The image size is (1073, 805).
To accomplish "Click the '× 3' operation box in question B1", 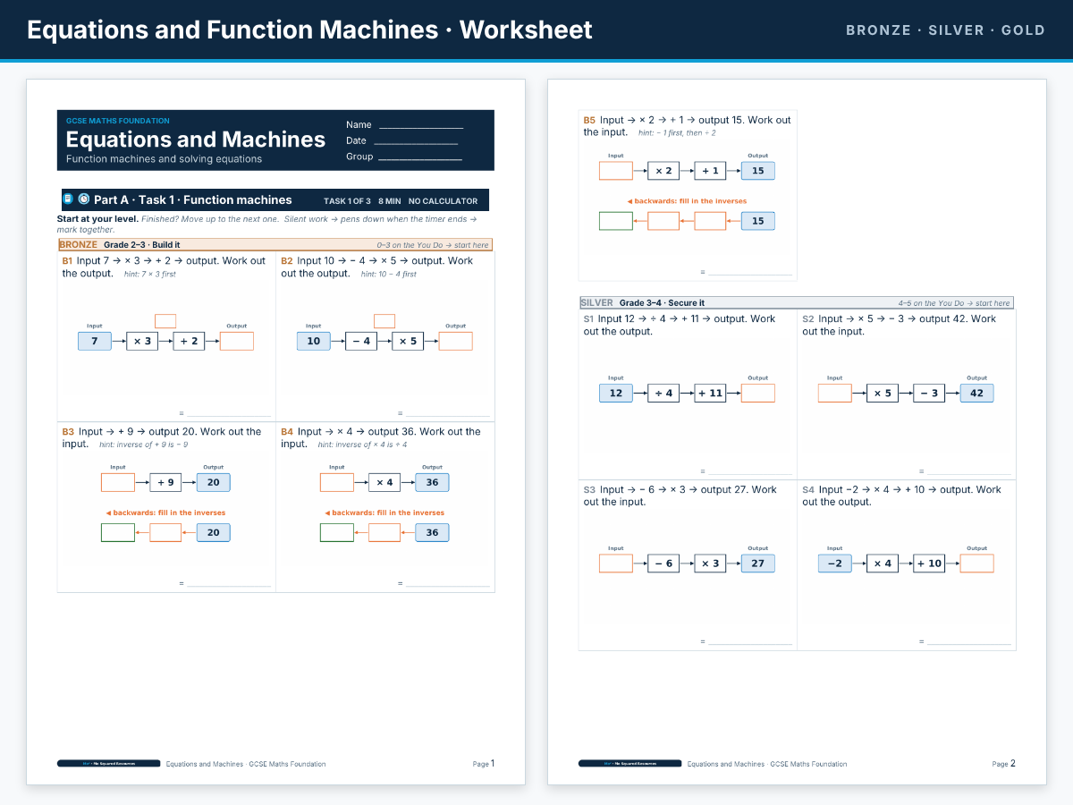I will tap(142, 341).
